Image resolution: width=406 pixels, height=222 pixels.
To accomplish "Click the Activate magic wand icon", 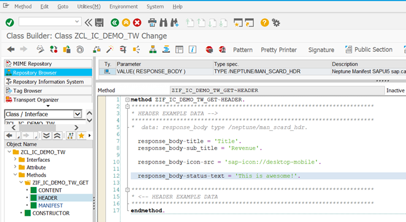I will click(110, 49).
